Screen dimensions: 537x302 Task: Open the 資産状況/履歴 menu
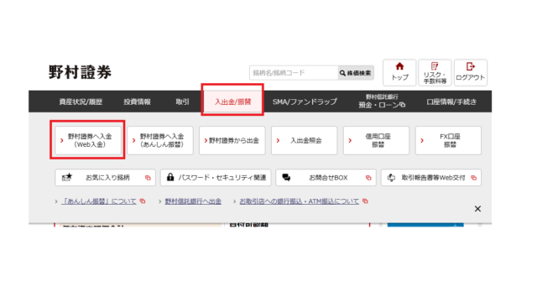point(81,102)
